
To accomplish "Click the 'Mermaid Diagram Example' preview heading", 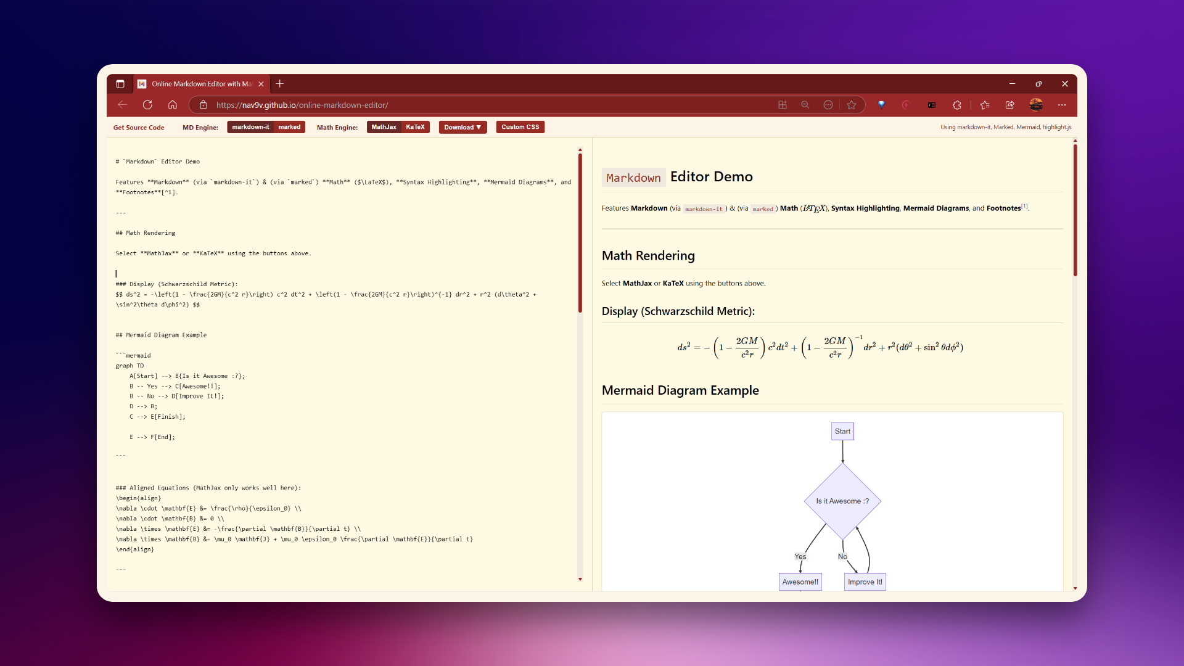I will click(680, 390).
